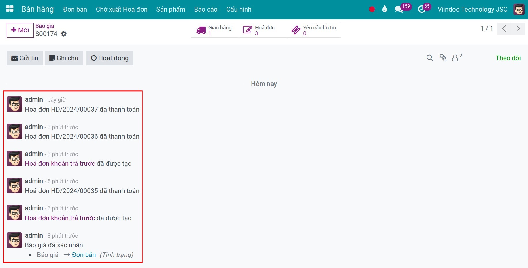Show the followers list icon
This screenshot has width=528, height=268.
click(x=455, y=58)
